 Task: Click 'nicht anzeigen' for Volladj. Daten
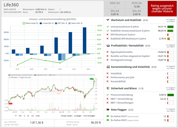(89, 116)
